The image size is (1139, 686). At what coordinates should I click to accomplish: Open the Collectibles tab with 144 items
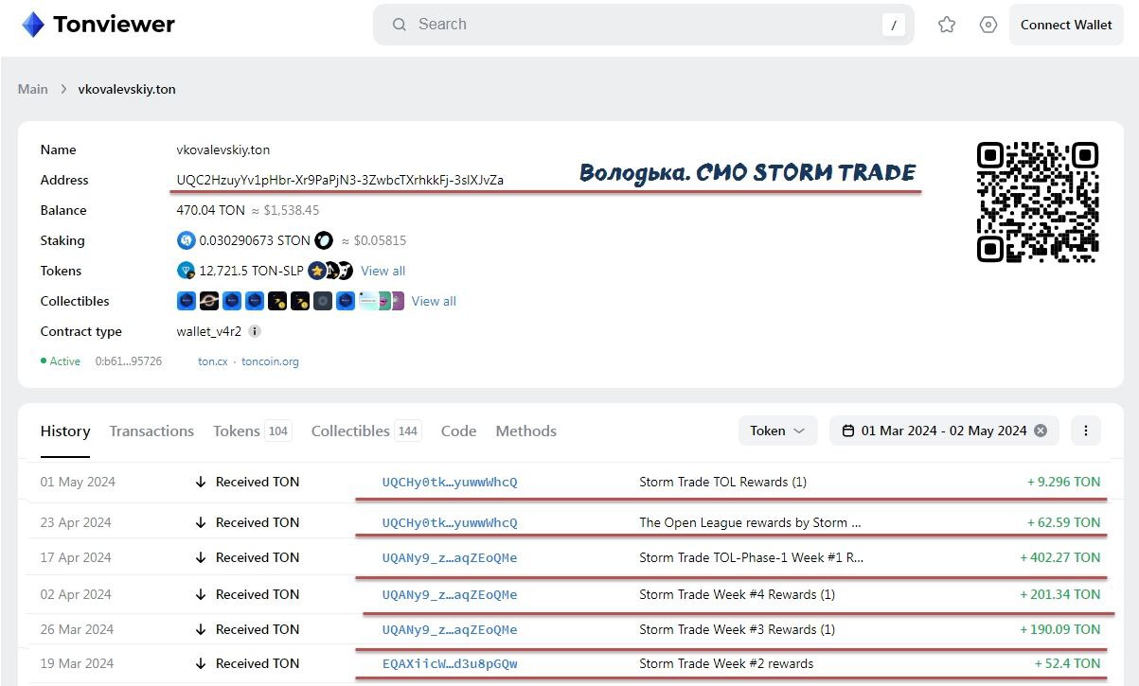tap(366, 431)
